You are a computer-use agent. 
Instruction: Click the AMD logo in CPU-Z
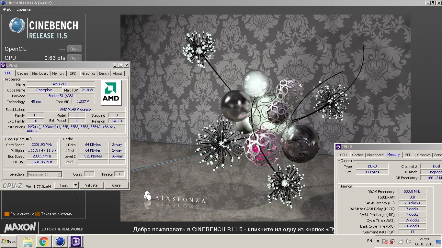click(x=111, y=93)
